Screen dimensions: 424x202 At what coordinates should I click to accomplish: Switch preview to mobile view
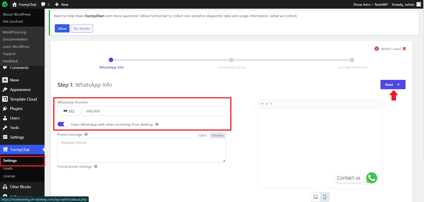pyautogui.click(x=325, y=197)
